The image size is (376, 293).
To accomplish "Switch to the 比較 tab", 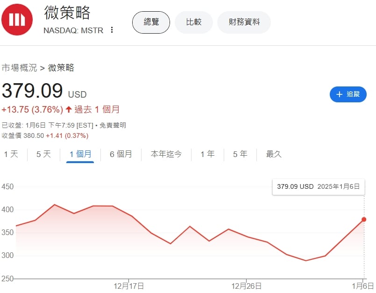I will [x=194, y=22].
